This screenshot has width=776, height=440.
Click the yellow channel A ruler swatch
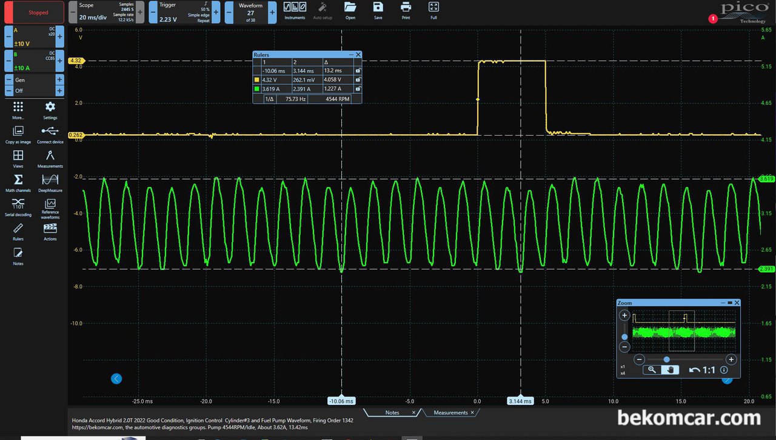click(x=256, y=79)
